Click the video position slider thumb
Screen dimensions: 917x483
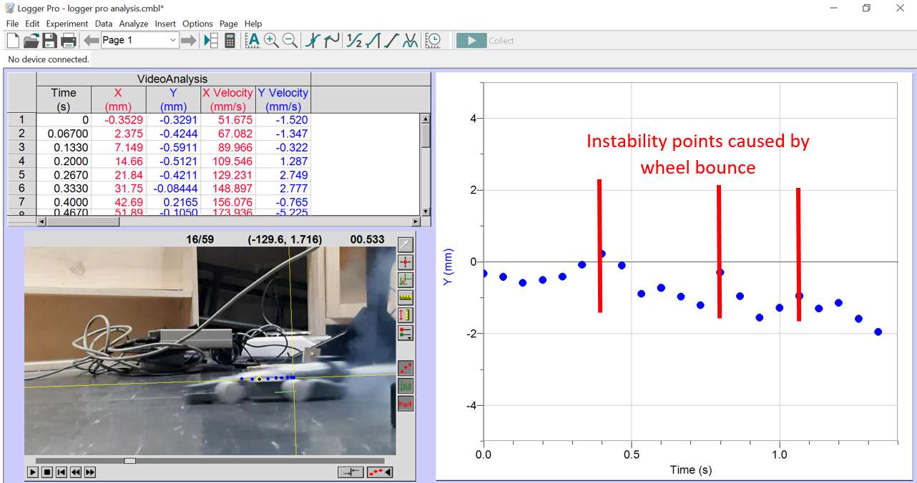click(130, 461)
